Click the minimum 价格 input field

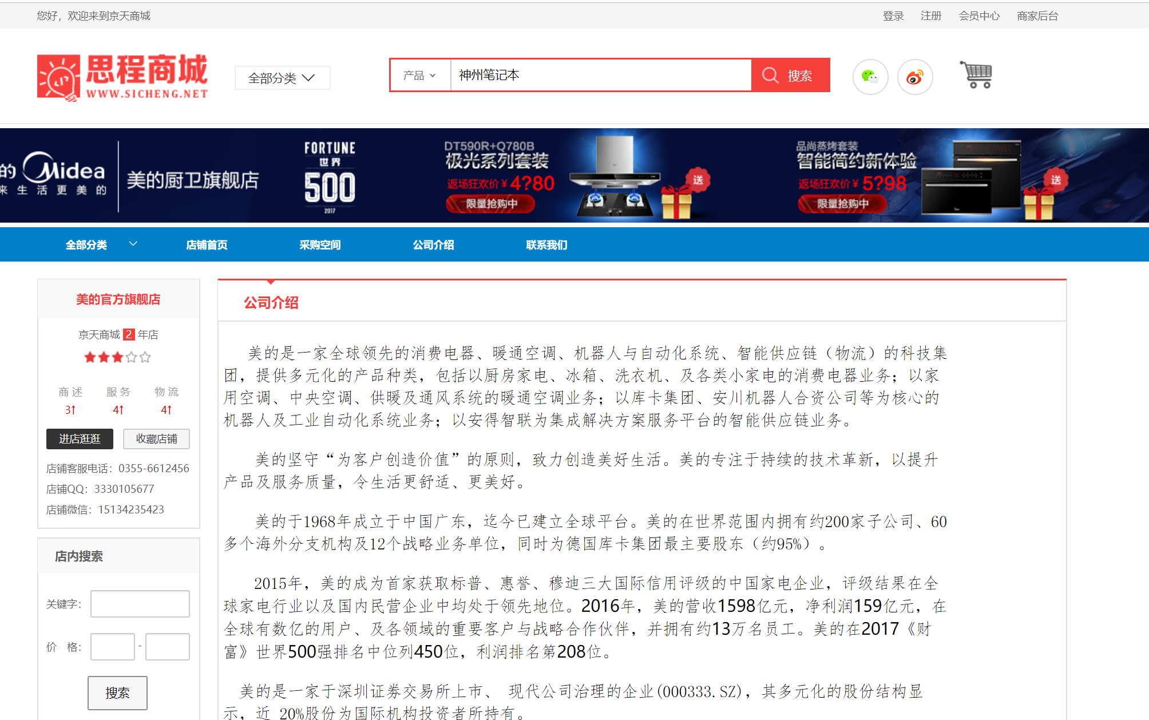pyautogui.click(x=113, y=647)
